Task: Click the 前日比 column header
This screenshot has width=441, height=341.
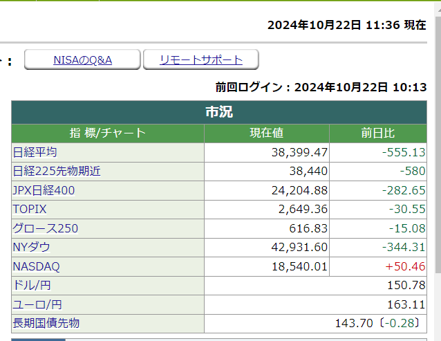Action: (377, 133)
